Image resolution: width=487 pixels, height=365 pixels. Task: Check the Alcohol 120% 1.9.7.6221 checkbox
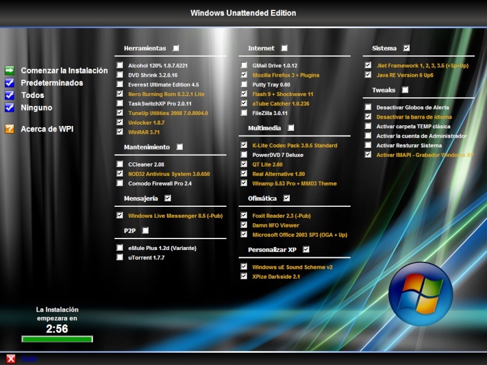[x=120, y=65]
